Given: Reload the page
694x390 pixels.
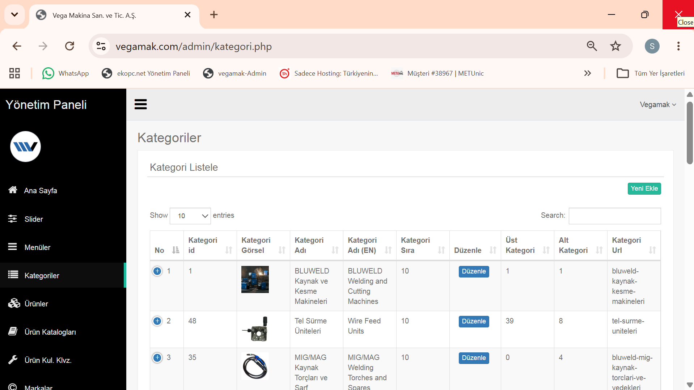Looking at the screenshot, I should tap(69, 46).
